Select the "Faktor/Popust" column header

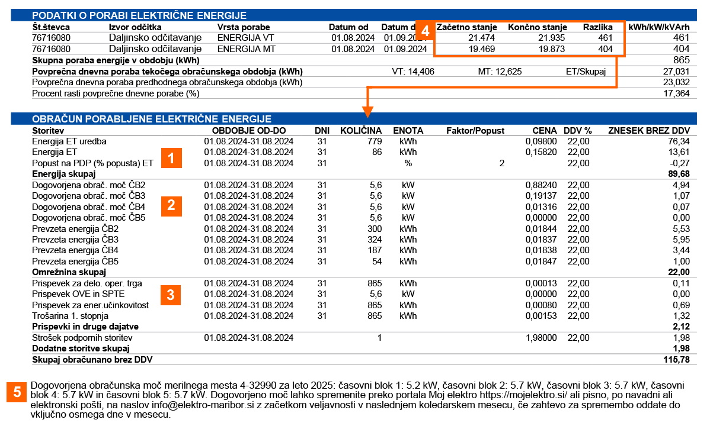coord(475,131)
